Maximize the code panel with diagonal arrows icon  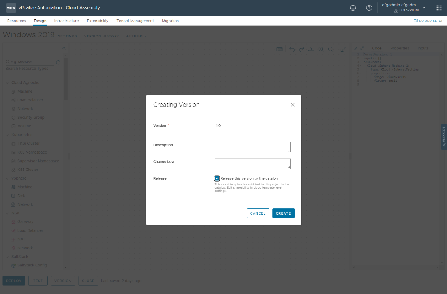[362, 48]
